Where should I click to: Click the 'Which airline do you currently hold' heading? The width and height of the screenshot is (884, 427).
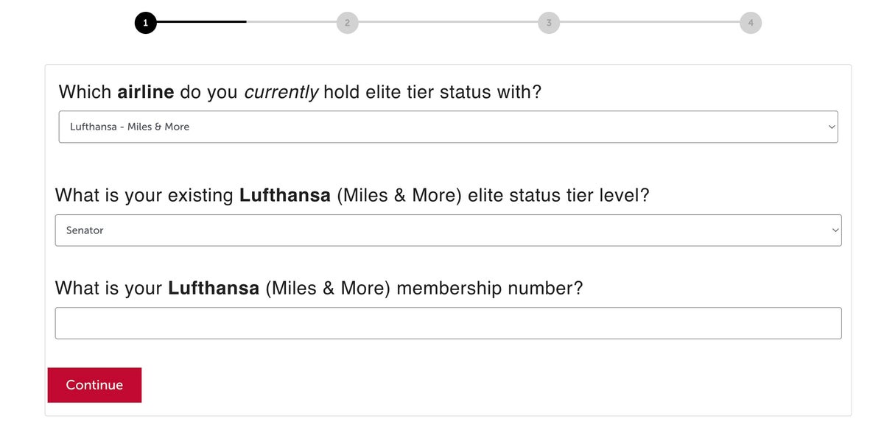[x=300, y=92]
